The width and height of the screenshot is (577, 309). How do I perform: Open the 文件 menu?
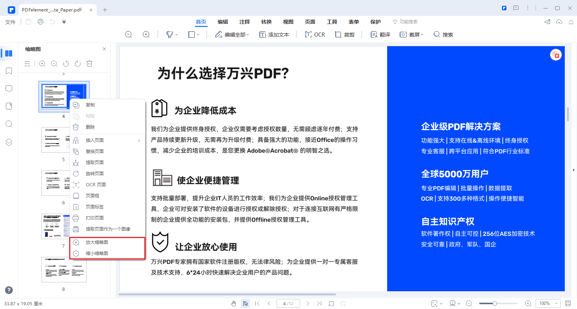(10, 22)
